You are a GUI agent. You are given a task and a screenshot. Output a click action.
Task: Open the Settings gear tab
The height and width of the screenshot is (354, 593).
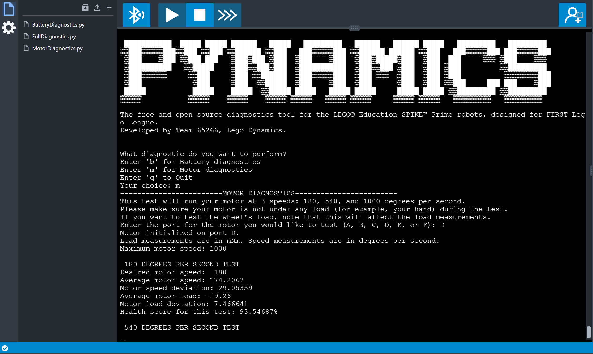(9, 28)
